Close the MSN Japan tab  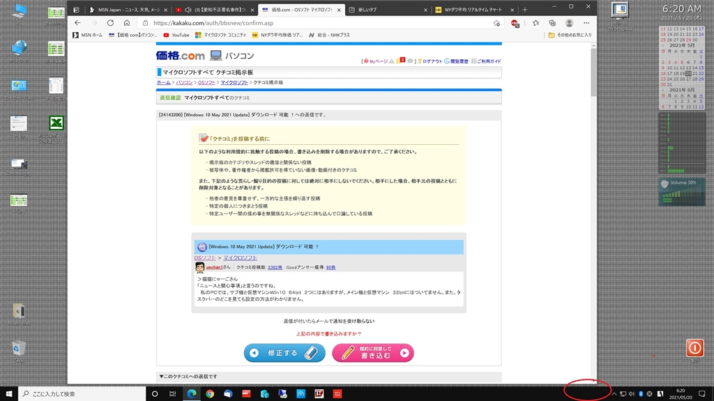[165, 10]
